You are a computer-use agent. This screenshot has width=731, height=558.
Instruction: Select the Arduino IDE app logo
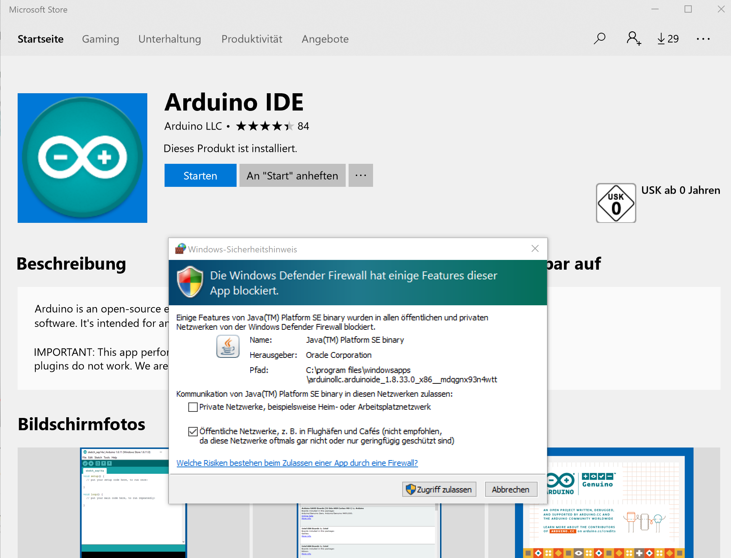click(82, 158)
